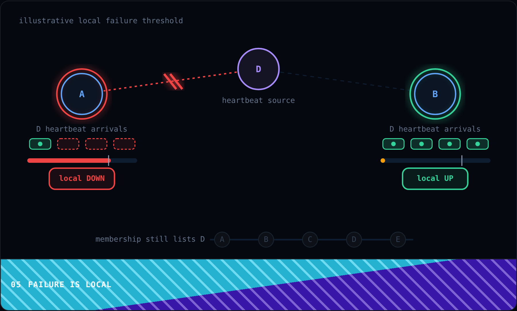
Task: Click node B's fourth heartbeat box
Action: tap(477, 144)
